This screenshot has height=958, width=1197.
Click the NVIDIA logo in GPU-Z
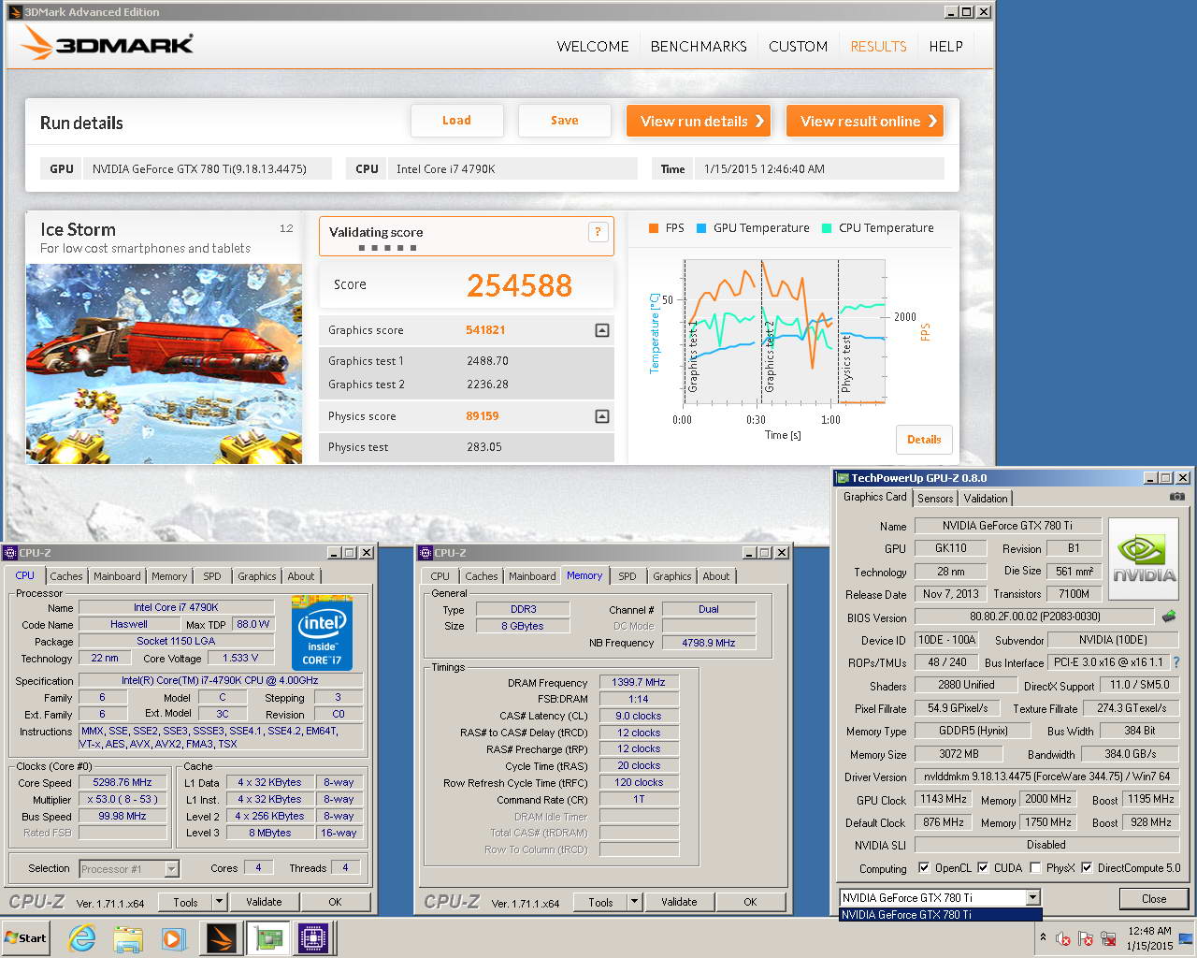[x=1144, y=559]
